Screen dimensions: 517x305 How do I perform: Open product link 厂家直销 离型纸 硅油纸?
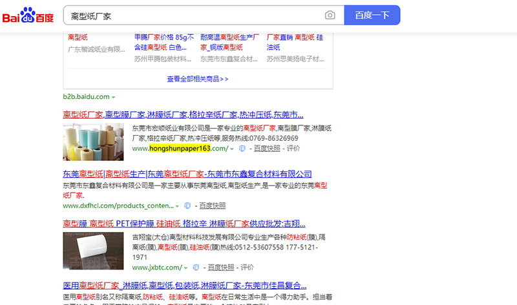[x=295, y=42]
